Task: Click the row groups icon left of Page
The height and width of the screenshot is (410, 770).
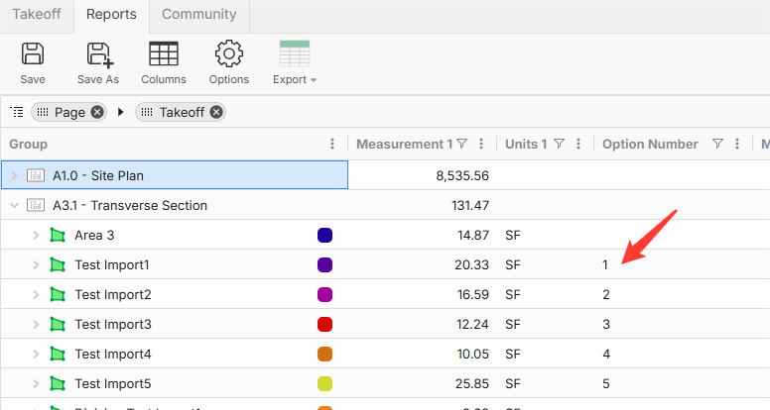Action: point(16,112)
